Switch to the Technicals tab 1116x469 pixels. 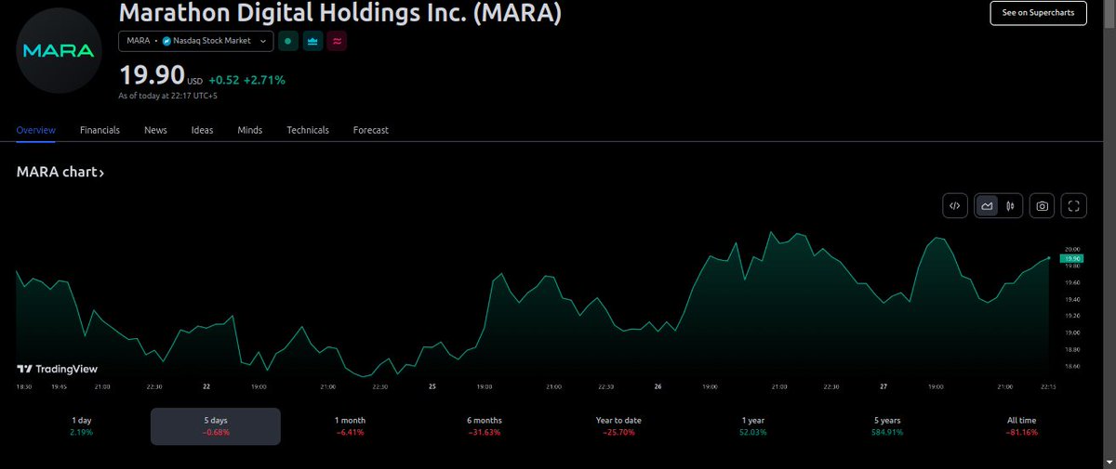pos(308,130)
